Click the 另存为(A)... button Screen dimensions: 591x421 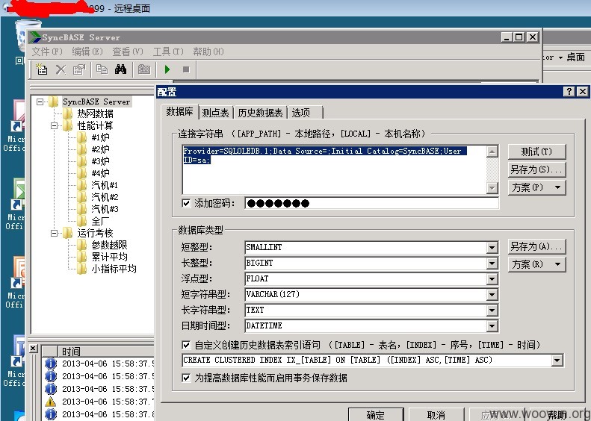click(x=536, y=246)
